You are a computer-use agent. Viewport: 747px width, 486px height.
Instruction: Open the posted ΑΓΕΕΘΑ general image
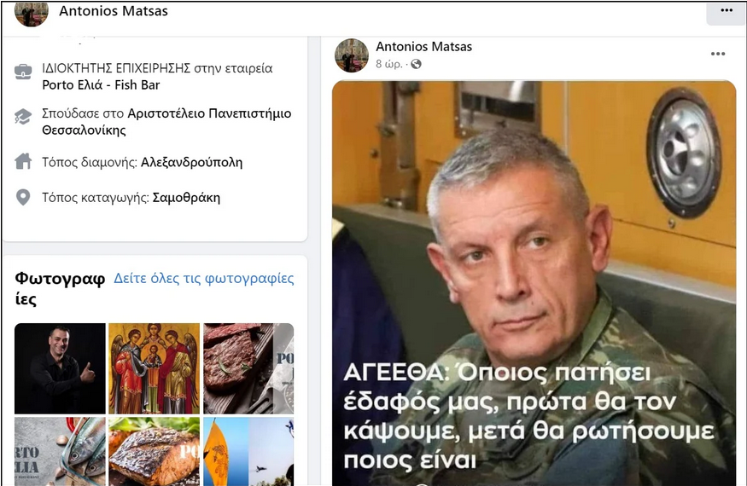click(534, 283)
